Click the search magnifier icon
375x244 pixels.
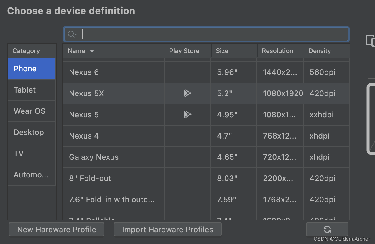(71, 34)
